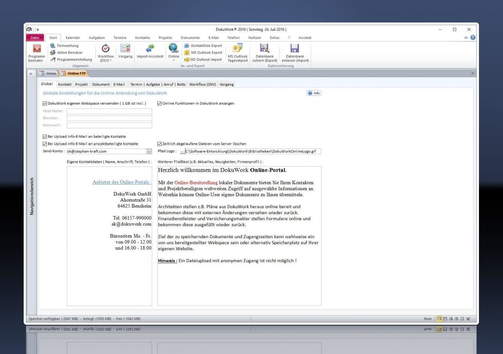Image resolution: width=503 pixels, height=354 pixels.
Task: Run MS Outlook Tagesimport
Action: click(x=237, y=53)
